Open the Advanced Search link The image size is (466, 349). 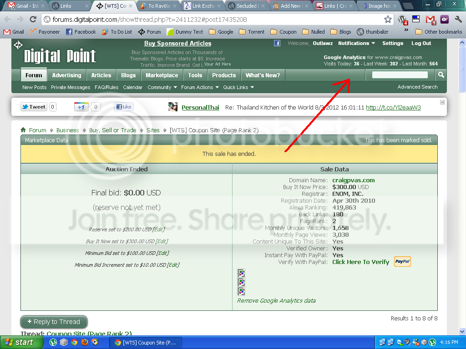[417, 87]
